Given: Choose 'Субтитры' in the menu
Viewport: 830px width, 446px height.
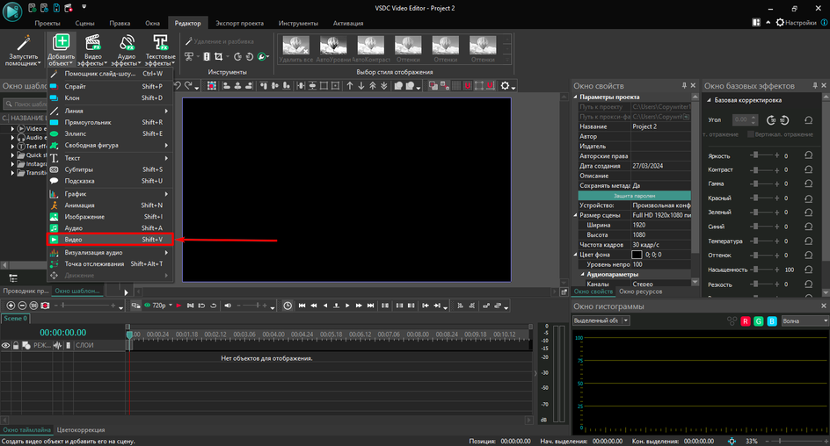Looking at the screenshot, I should pyautogui.click(x=110, y=169).
